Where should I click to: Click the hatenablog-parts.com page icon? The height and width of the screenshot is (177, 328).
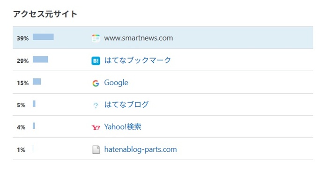click(x=96, y=150)
